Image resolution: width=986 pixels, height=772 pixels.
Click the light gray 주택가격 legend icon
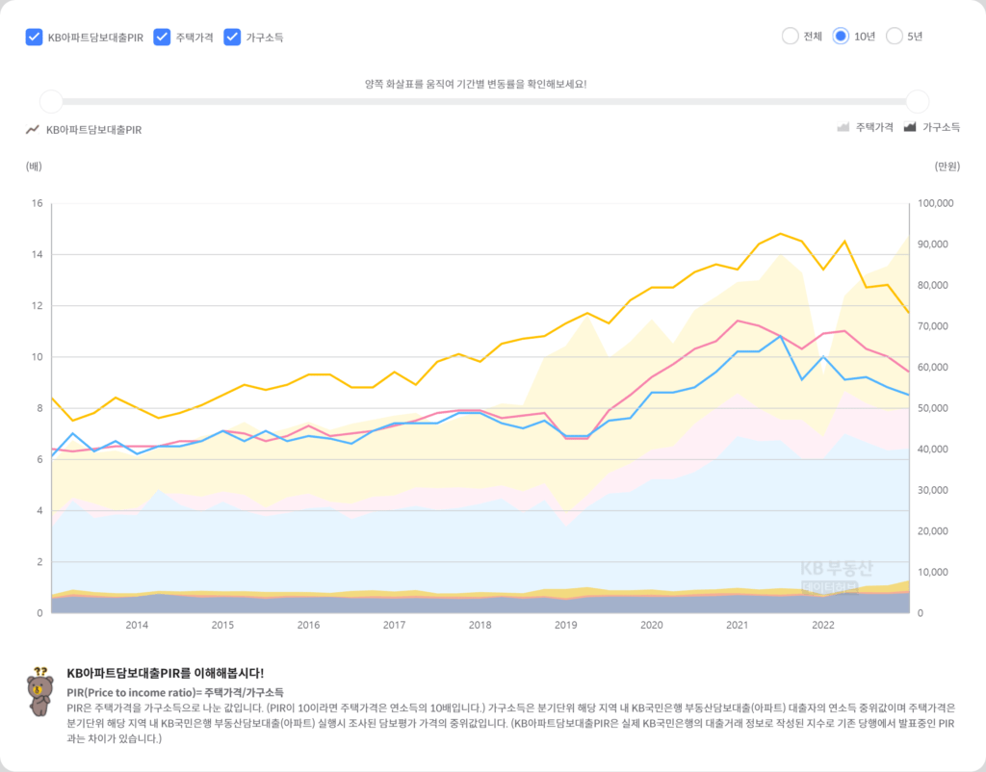(x=843, y=127)
